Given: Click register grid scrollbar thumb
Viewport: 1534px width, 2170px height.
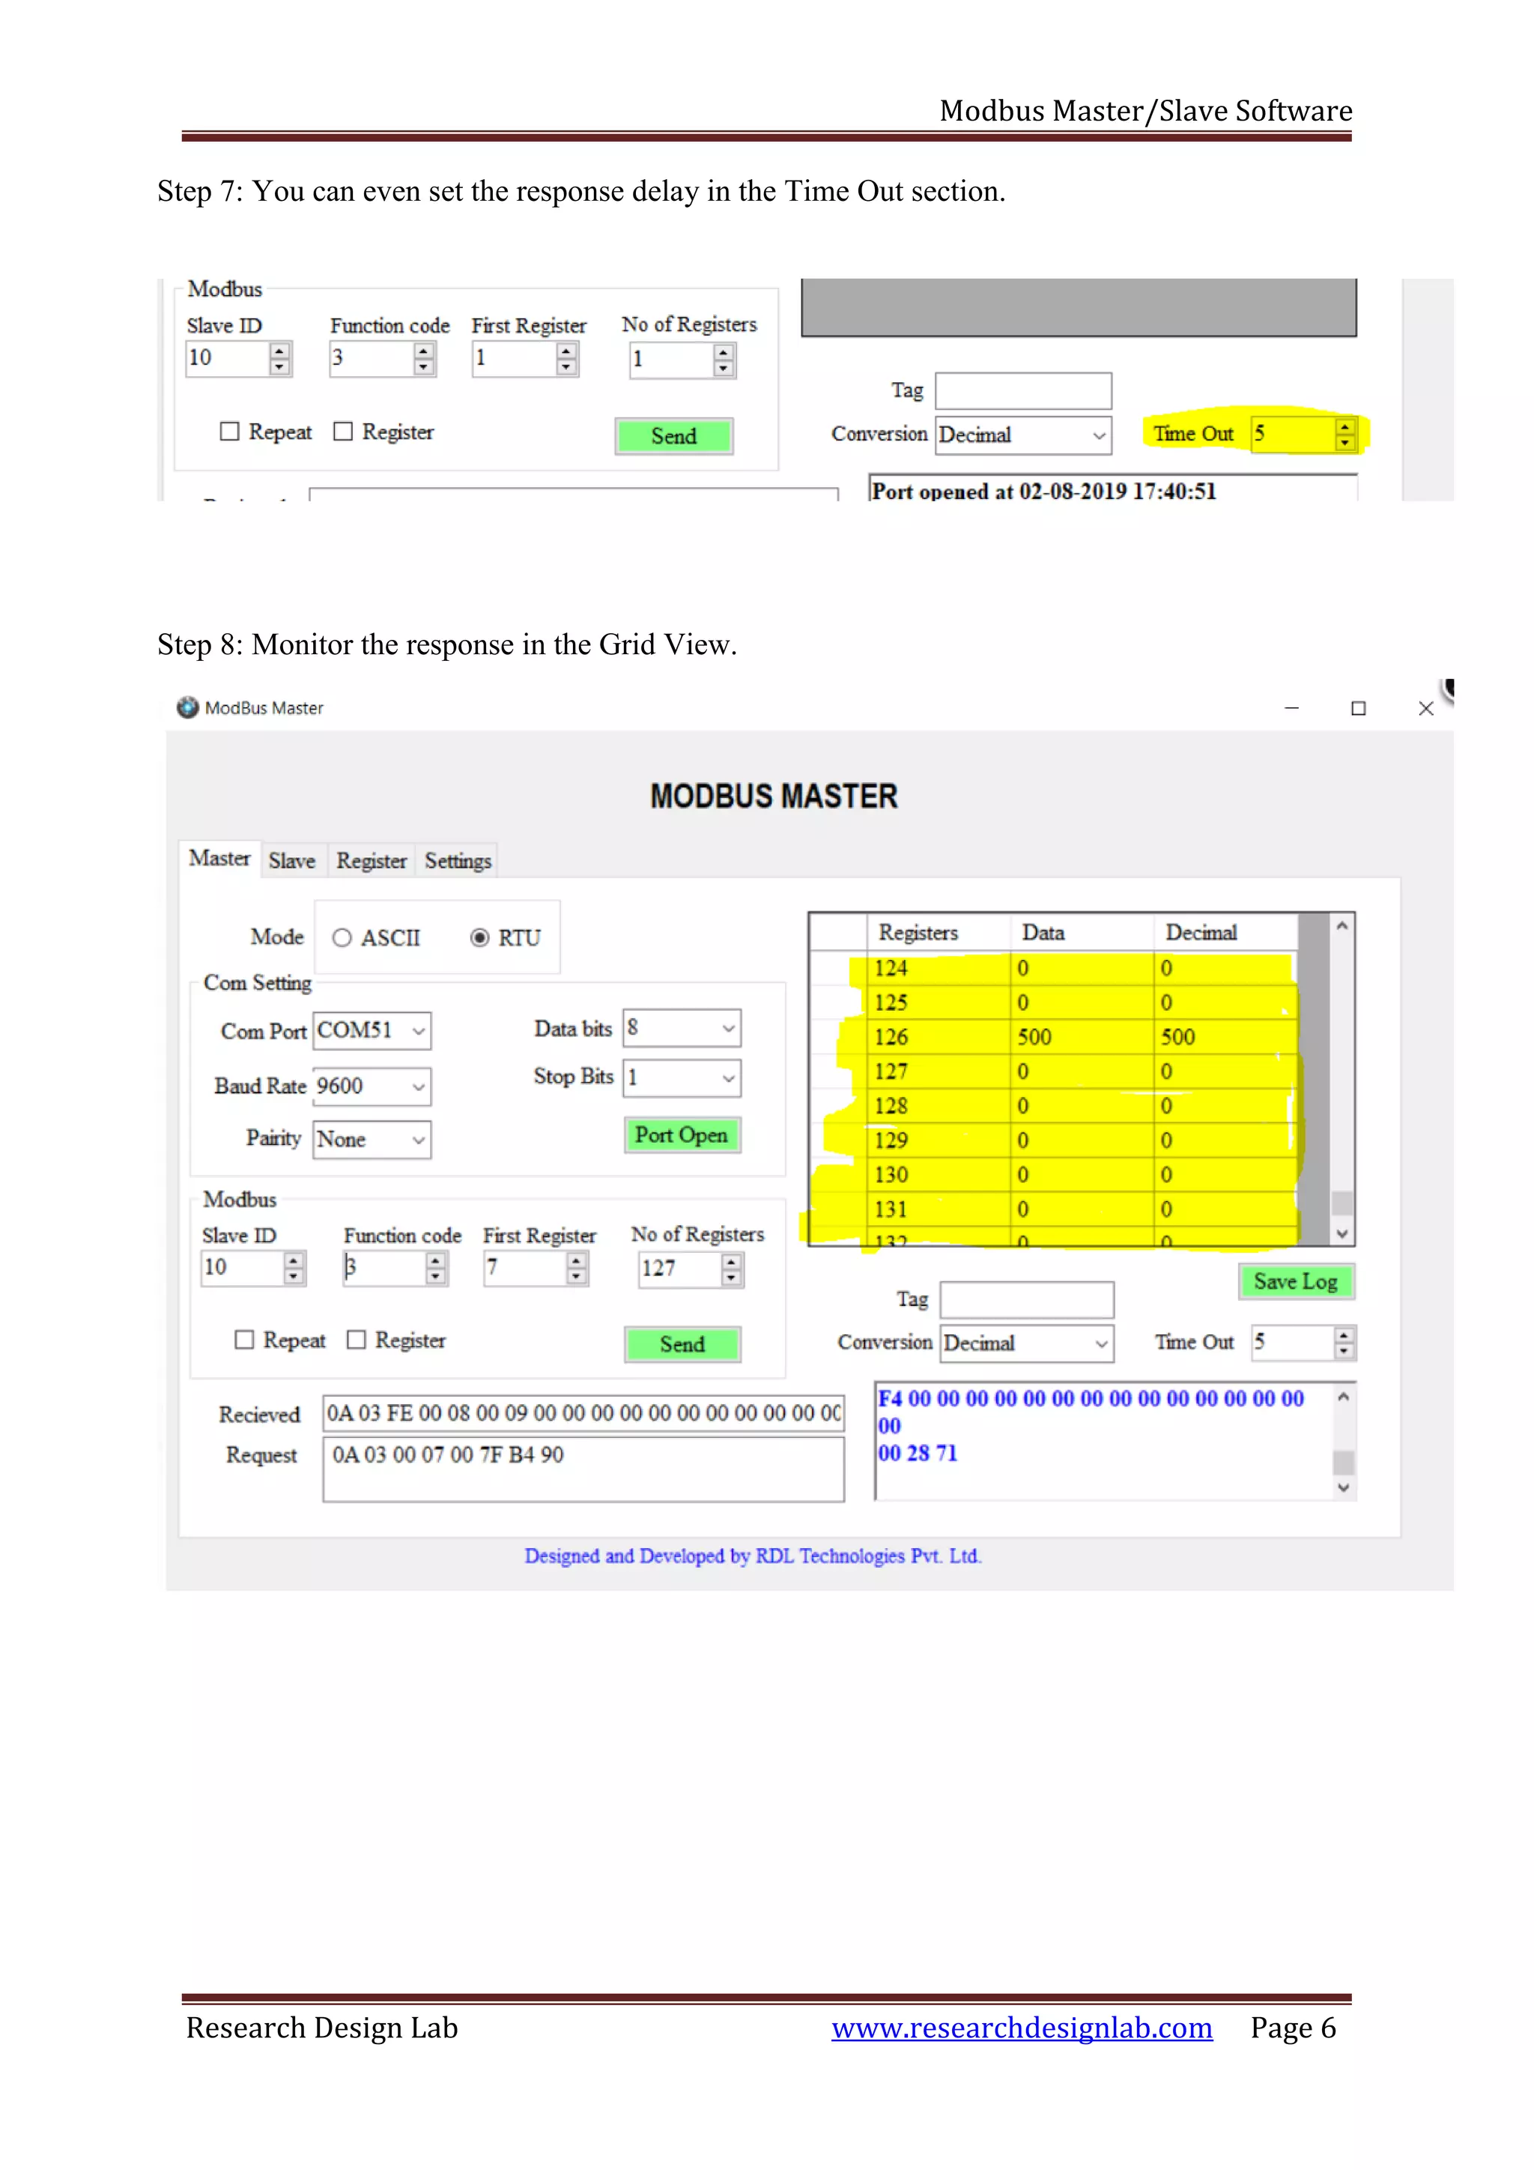Looking at the screenshot, I should tap(1342, 1203).
